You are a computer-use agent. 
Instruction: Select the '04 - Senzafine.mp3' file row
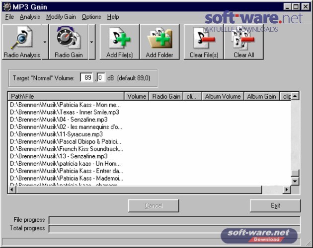point(59,120)
